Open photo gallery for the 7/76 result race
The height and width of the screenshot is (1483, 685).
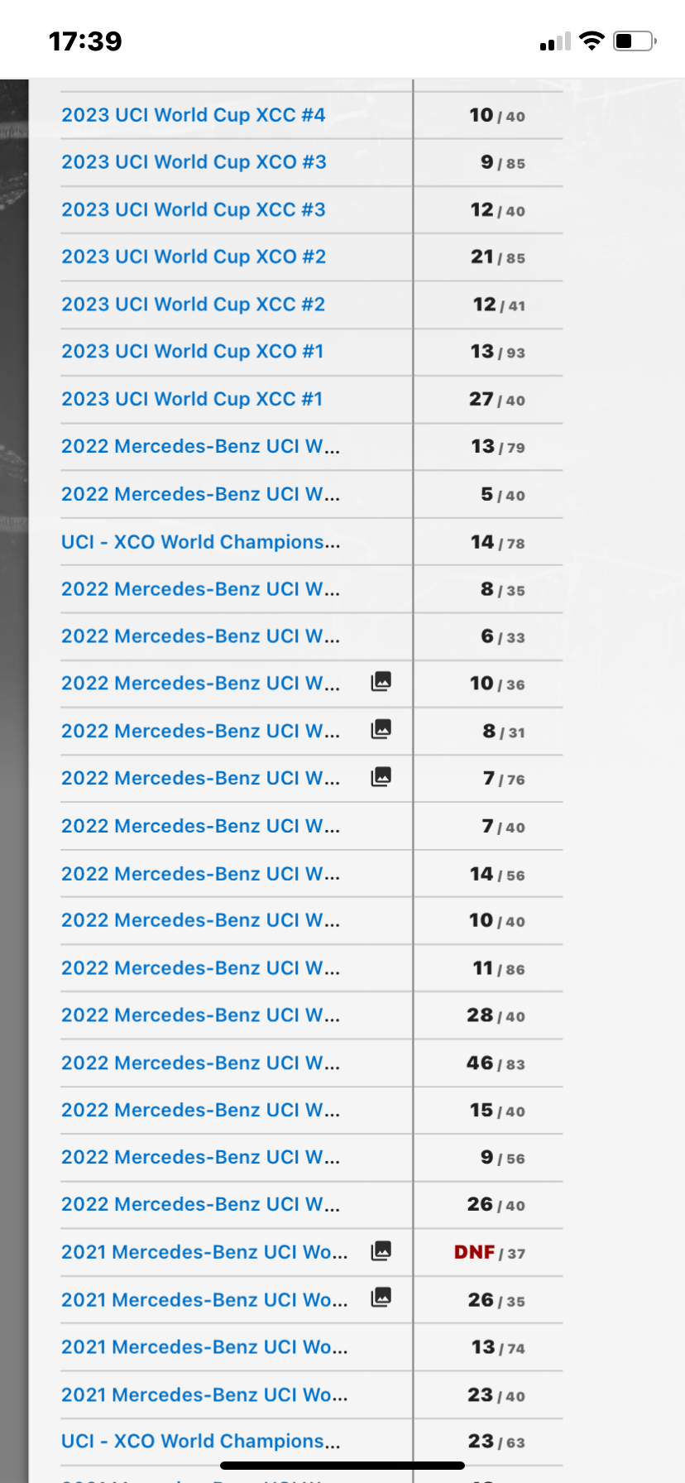click(381, 777)
